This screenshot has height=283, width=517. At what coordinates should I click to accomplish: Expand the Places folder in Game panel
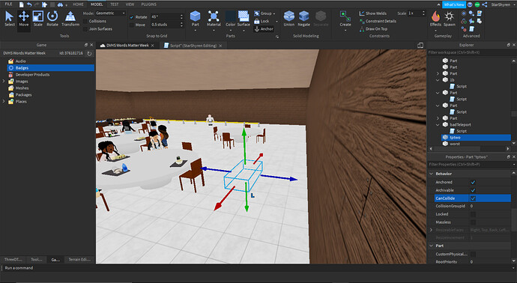[4, 102]
